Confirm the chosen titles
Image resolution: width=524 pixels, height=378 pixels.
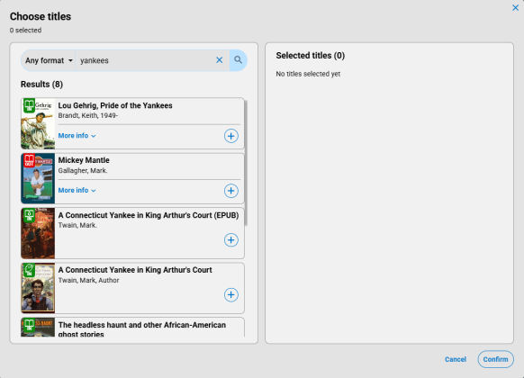click(x=495, y=359)
